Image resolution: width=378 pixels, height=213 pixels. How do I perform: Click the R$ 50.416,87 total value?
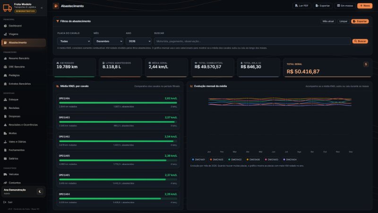click(303, 72)
